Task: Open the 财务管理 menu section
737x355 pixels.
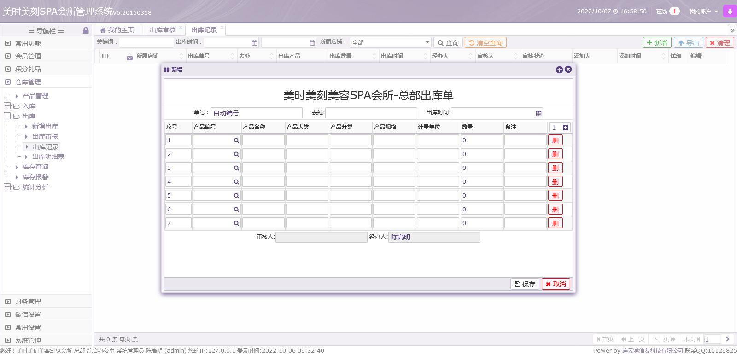Action: click(28, 302)
